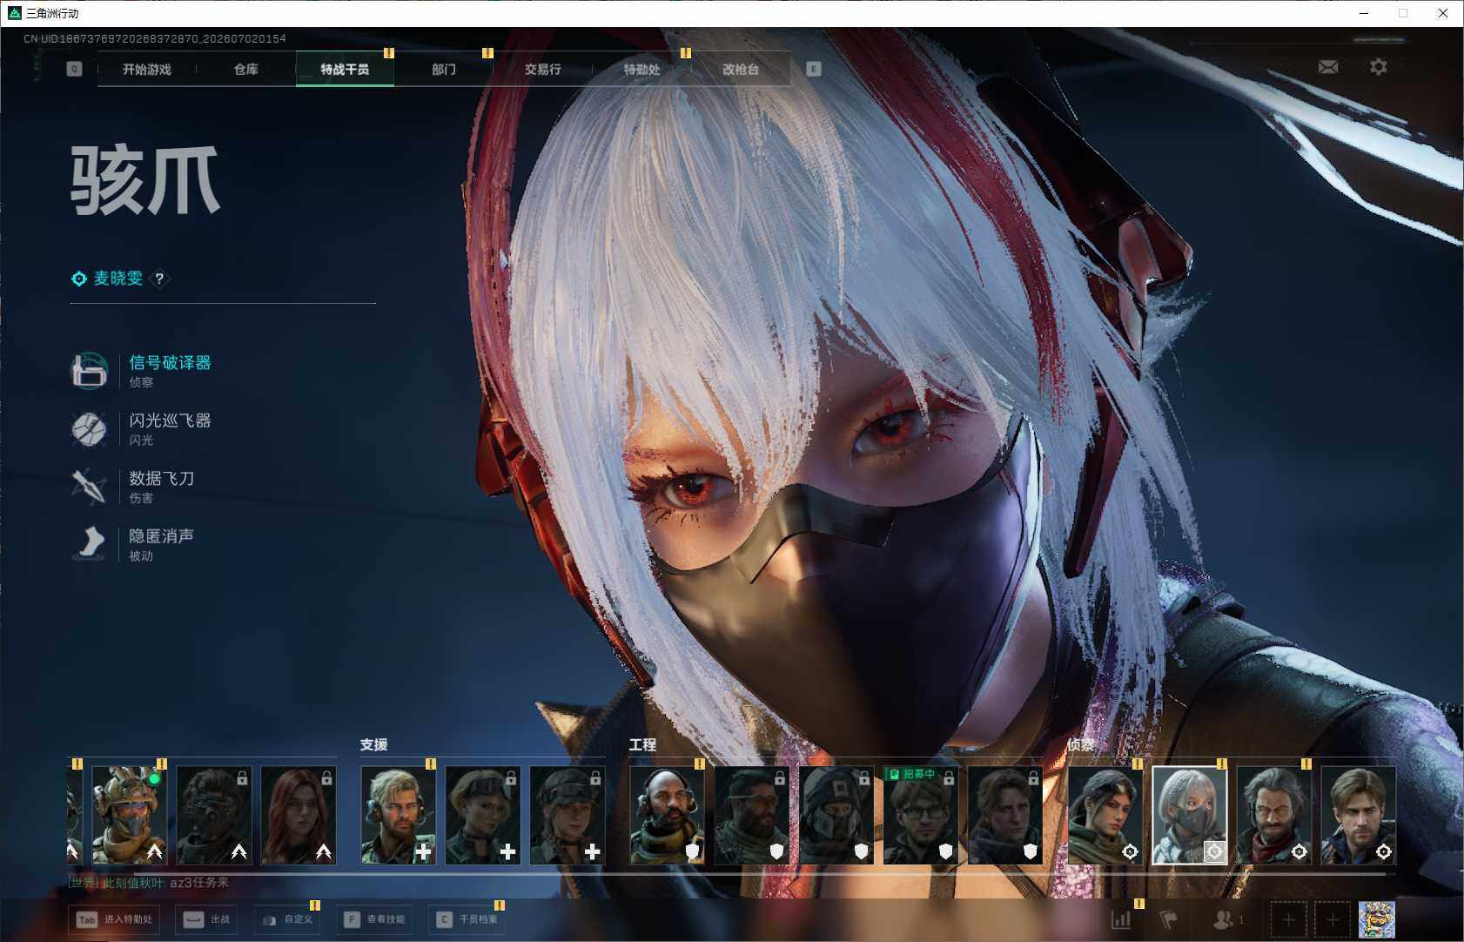Select the 招募中 engineer operator with glasses
Image resolution: width=1464 pixels, height=942 pixels.
[x=921, y=815]
